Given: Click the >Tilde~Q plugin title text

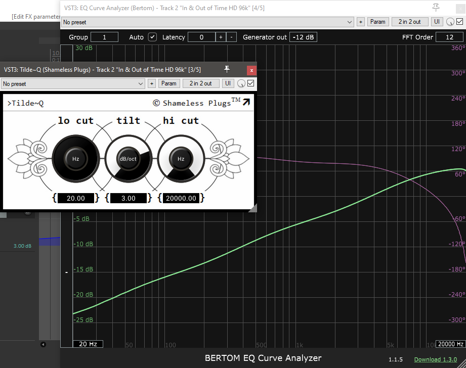Looking at the screenshot, I should point(26,103).
